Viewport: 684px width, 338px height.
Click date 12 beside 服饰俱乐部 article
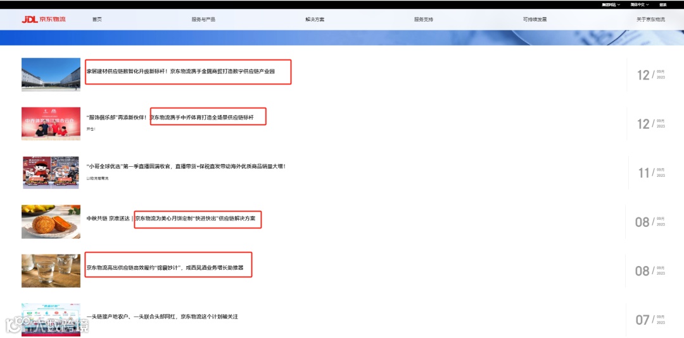click(x=651, y=124)
